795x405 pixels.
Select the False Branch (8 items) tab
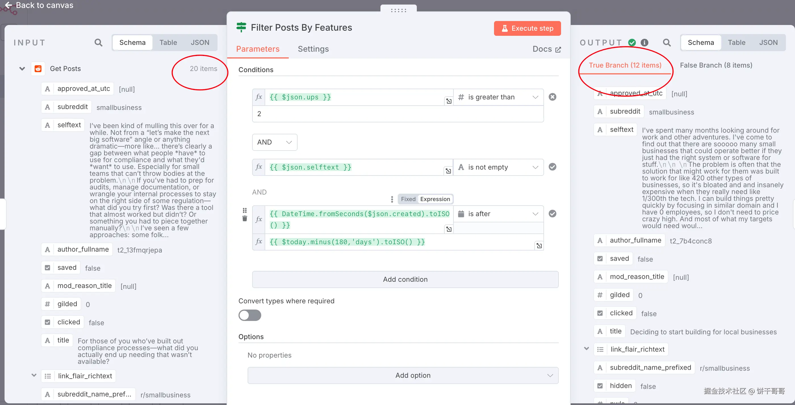tap(716, 65)
